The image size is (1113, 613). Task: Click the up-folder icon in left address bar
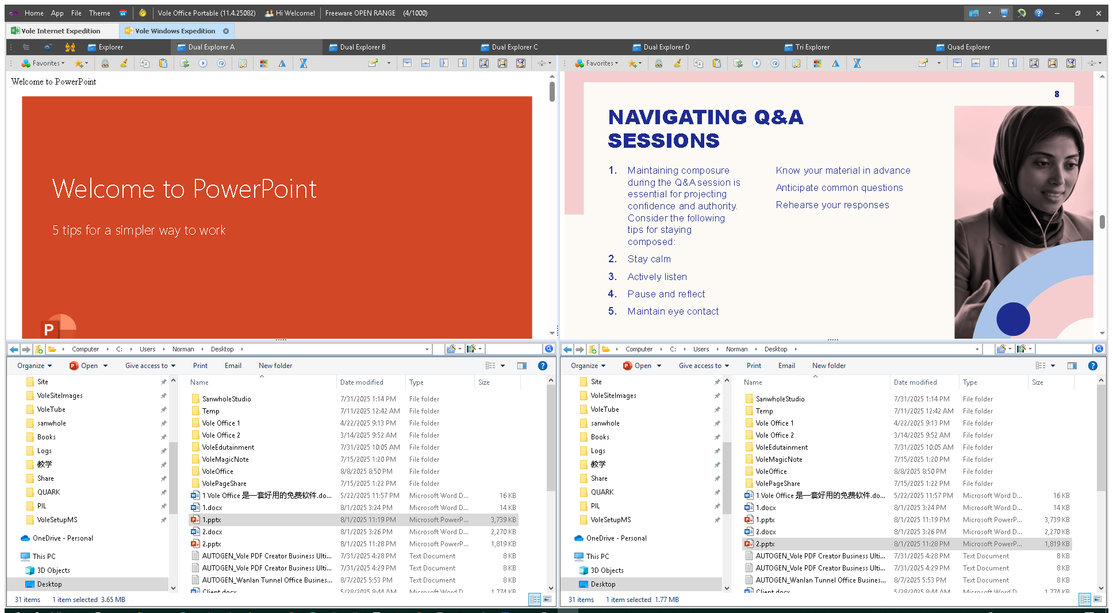click(x=39, y=349)
